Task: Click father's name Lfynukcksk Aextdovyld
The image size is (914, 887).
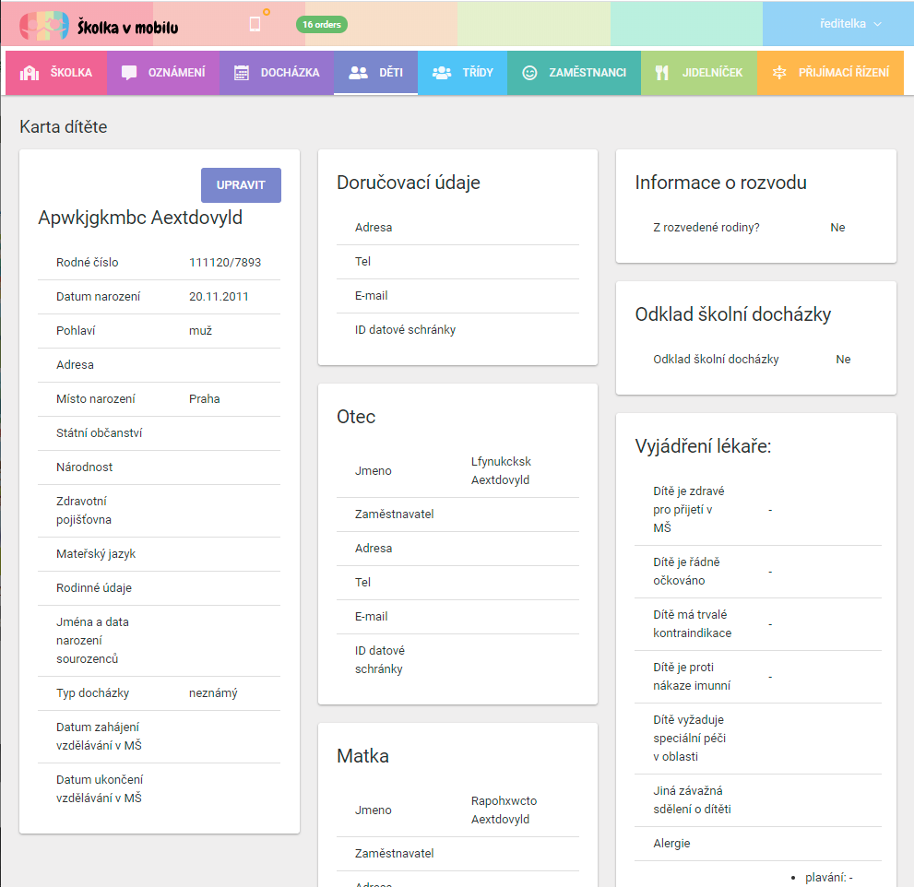Action: 502,471
